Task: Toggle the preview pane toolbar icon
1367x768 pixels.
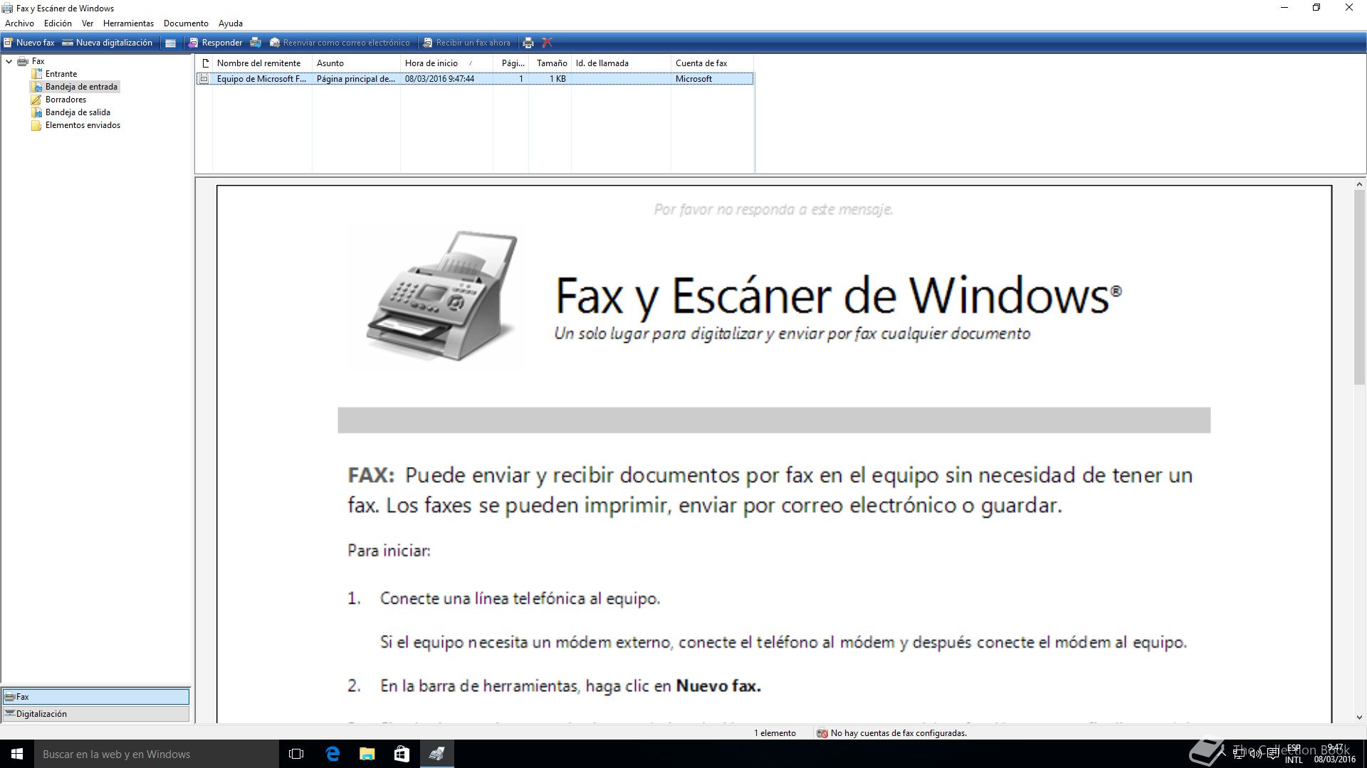Action: click(x=171, y=43)
